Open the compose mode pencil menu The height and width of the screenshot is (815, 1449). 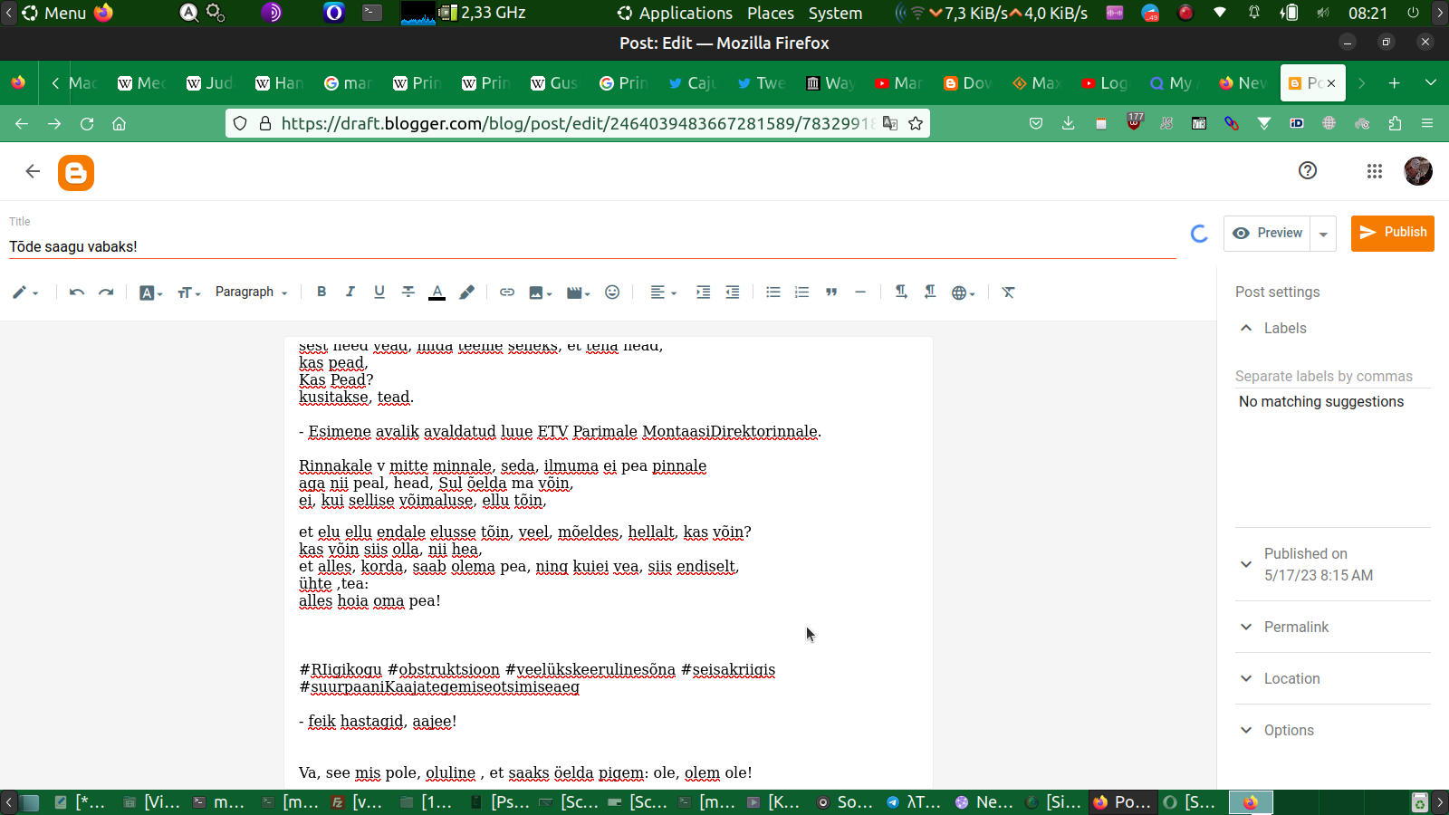[24, 292]
